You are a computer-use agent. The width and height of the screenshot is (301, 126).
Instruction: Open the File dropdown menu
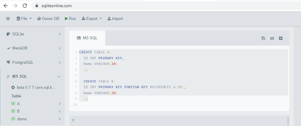pos(24,18)
